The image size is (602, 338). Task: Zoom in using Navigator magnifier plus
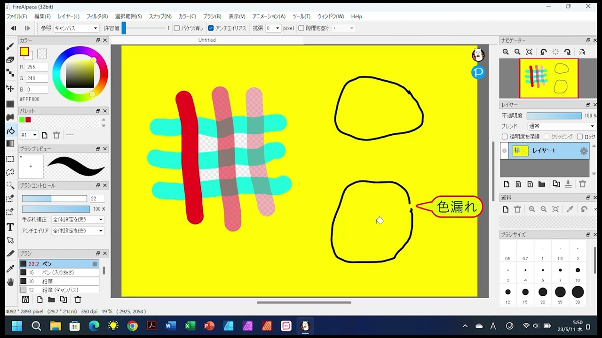(506, 52)
